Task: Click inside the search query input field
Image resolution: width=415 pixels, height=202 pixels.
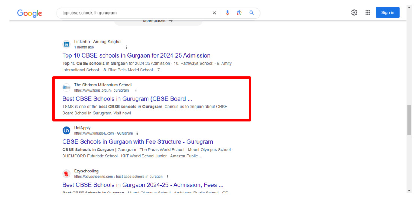Action: coord(135,13)
